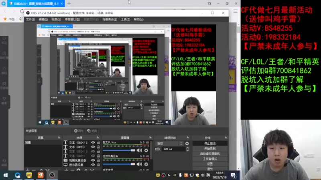The image size is (321, 180).
Task: Mute the 麦克风/Aux speaker icon
Action: [139, 150]
